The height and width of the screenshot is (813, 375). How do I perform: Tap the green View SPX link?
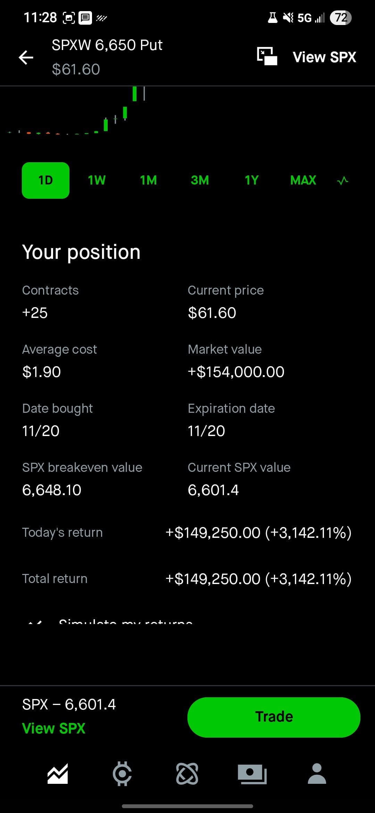click(54, 729)
